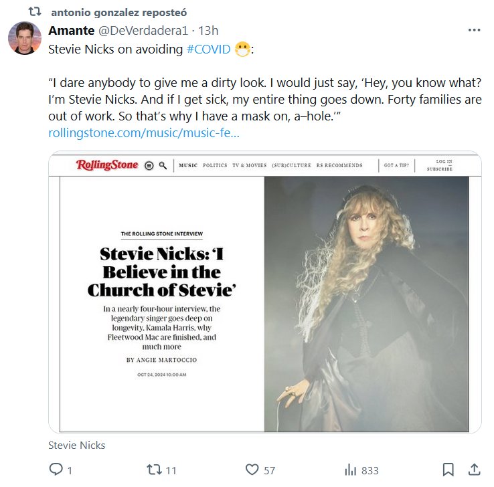Screen dimensions: 494x487
Task: Like the tweet with the heart icon
Action: click(252, 470)
